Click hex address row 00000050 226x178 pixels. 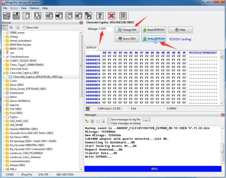tap(93, 74)
